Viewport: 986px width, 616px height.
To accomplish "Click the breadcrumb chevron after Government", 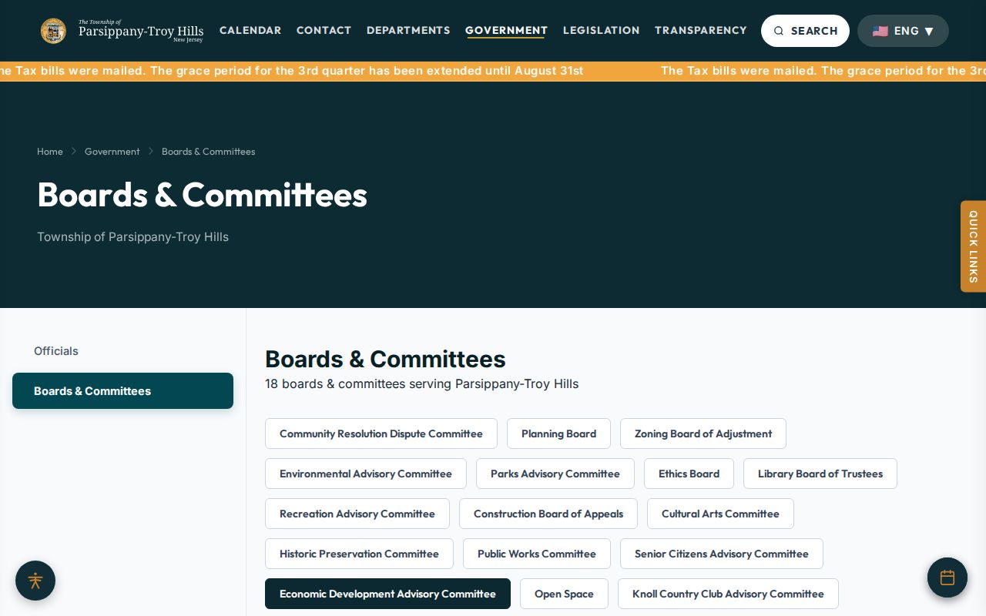I will [151, 152].
